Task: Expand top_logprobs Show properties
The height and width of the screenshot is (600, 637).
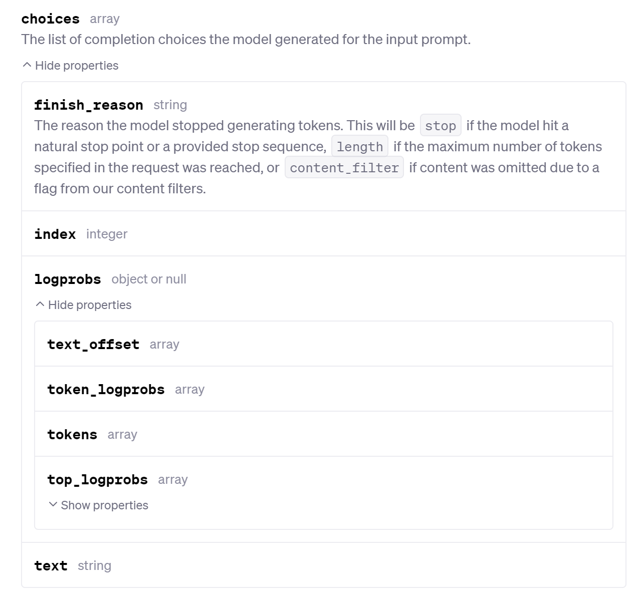Action: coord(98,505)
